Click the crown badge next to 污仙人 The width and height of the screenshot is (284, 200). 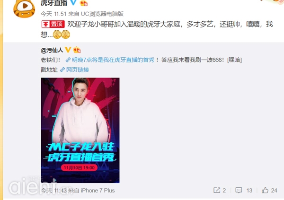[x=77, y=50]
